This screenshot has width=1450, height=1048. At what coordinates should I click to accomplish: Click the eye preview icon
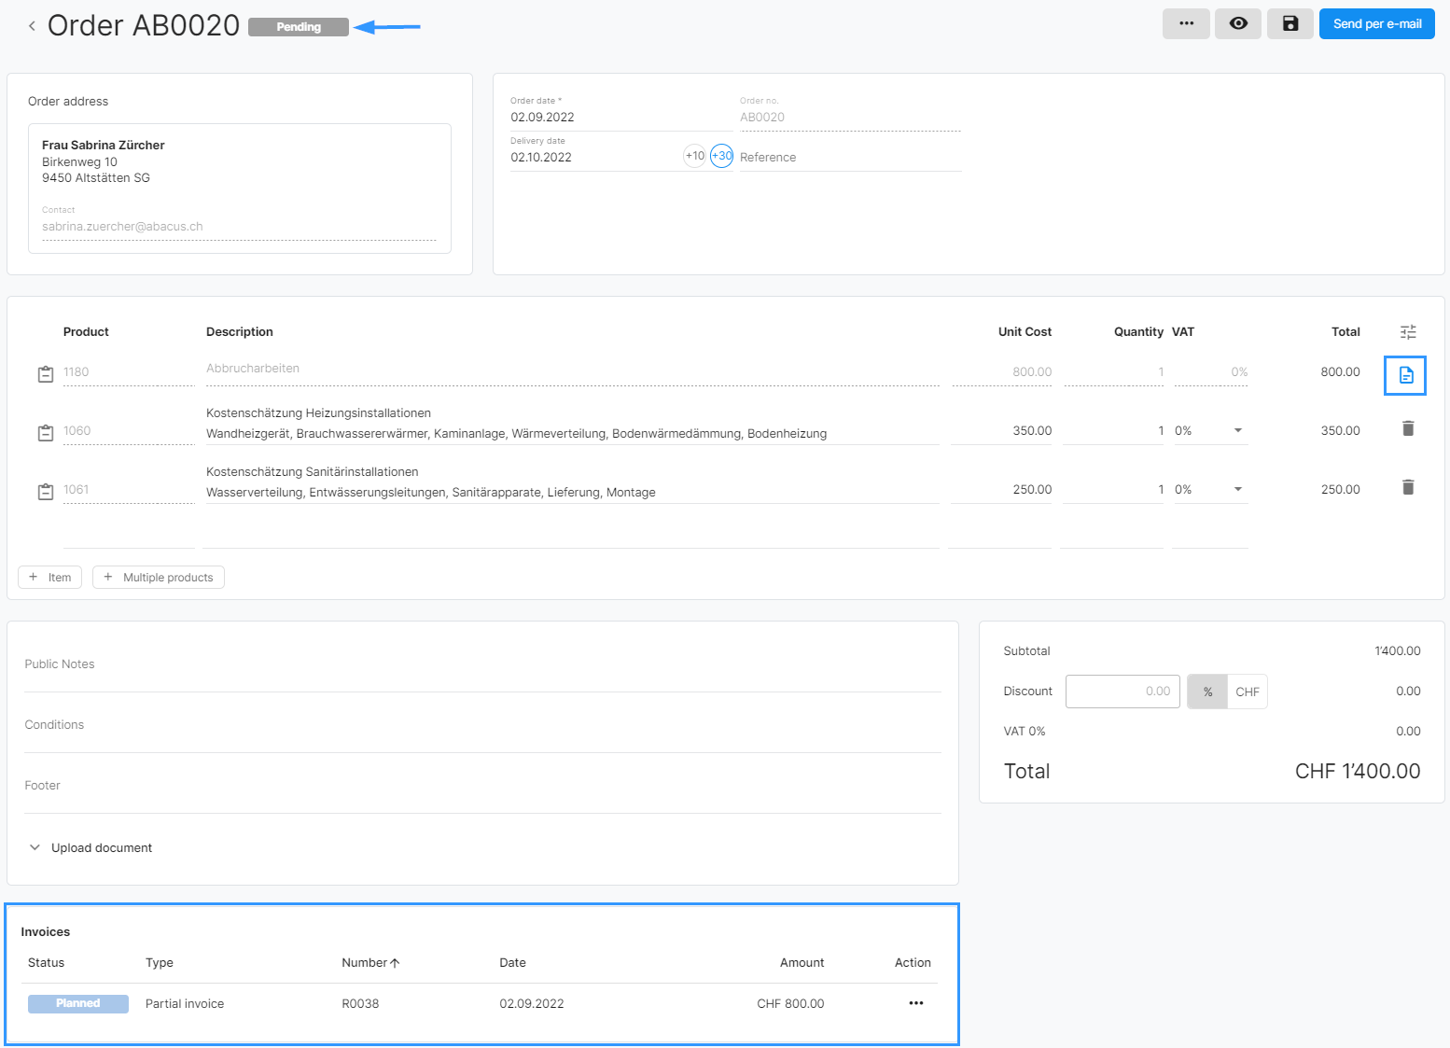1238,24
